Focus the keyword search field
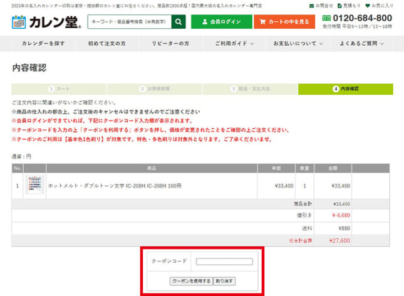The image size is (404, 296). click(130, 22)
